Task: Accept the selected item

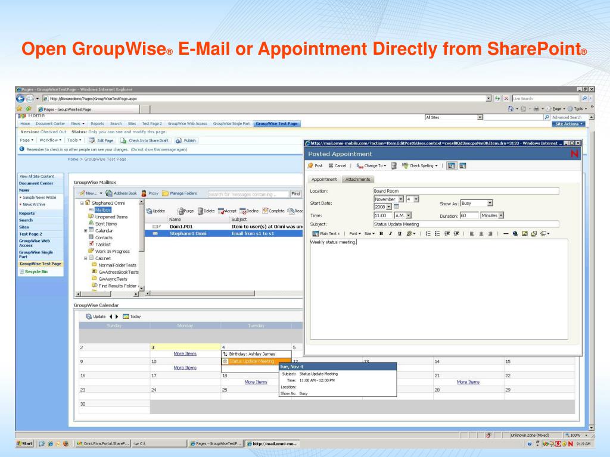Action: (227, 211)
